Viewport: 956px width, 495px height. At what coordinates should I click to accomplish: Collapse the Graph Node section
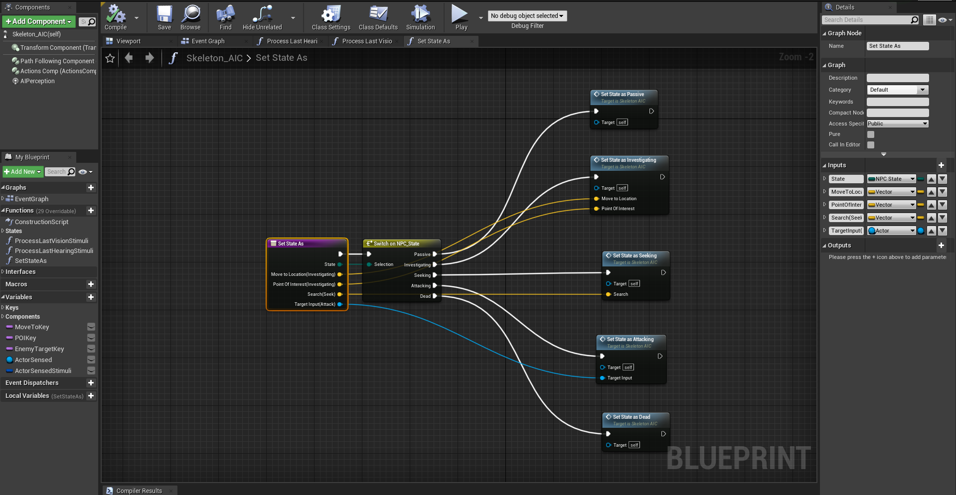click(x=824, y=33)
